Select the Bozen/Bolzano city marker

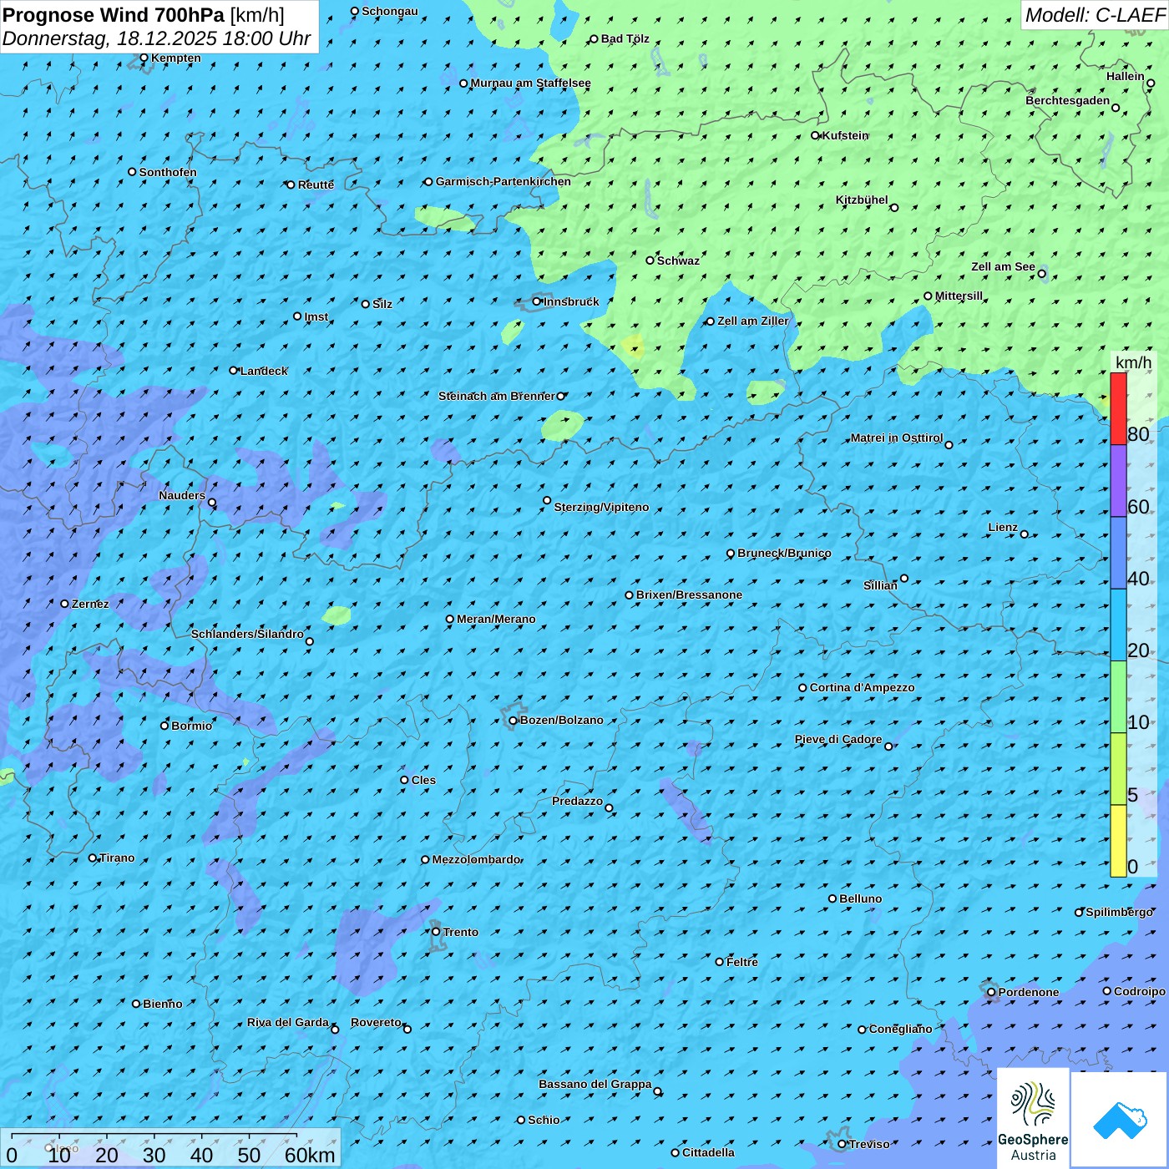514,721
